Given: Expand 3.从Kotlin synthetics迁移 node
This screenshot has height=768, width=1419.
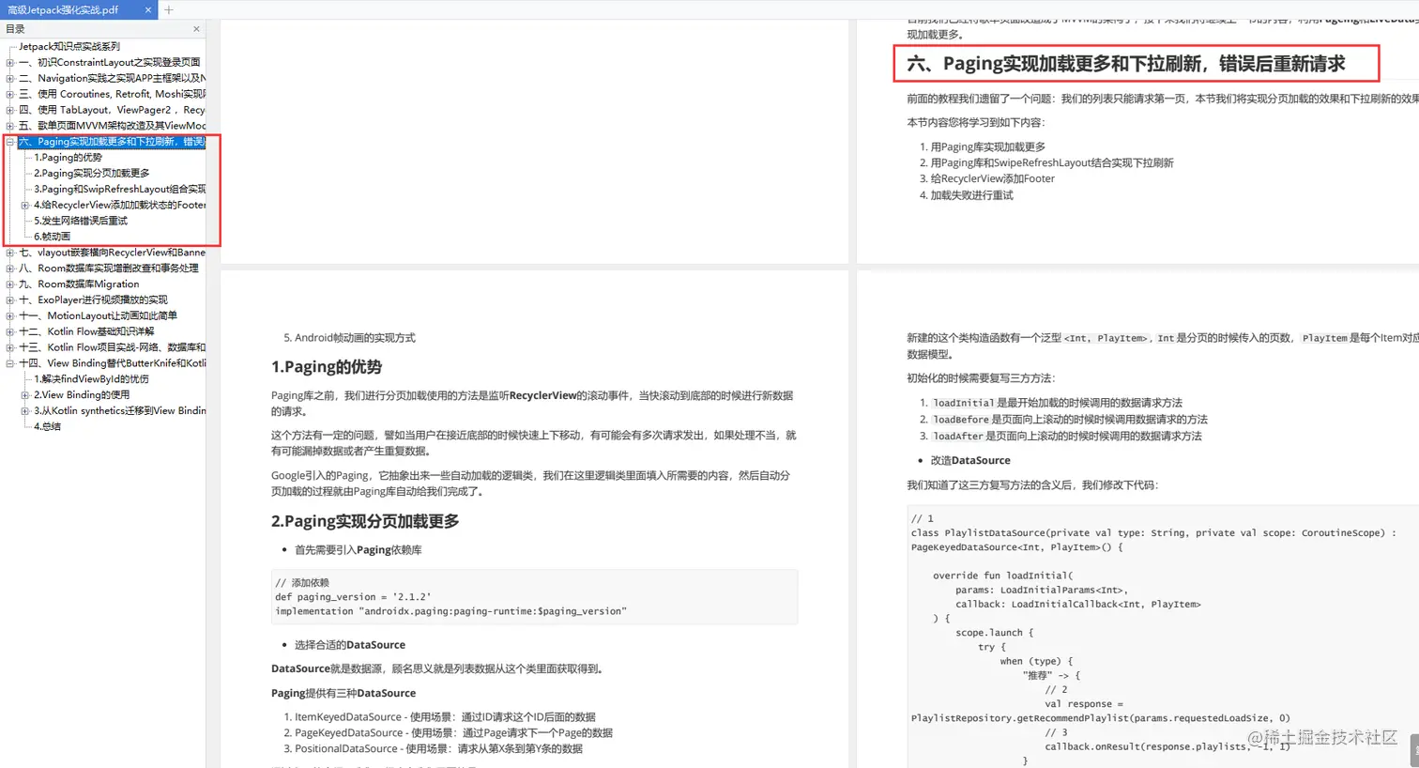Looking at the screenshot, I should point(25,411).
